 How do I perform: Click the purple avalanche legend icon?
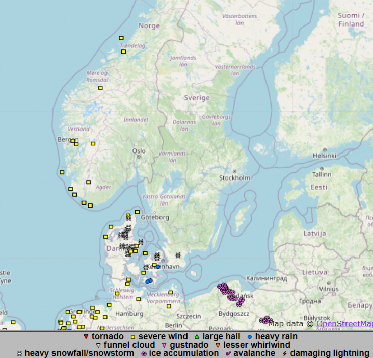pyautogui.click(x=228, y=353)
